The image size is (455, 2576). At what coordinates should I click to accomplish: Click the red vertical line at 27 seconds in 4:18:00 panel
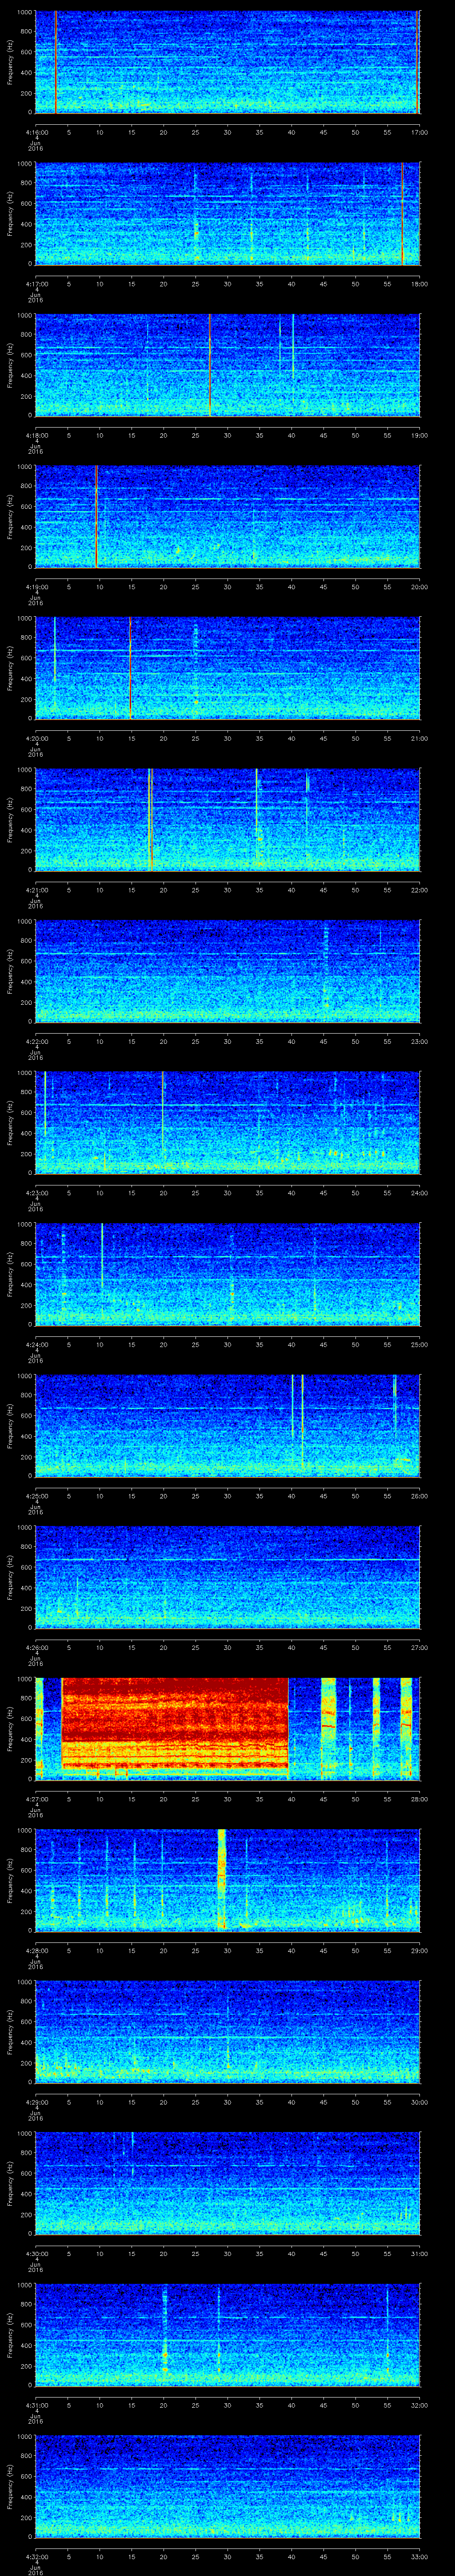click(x=210, y=365)
